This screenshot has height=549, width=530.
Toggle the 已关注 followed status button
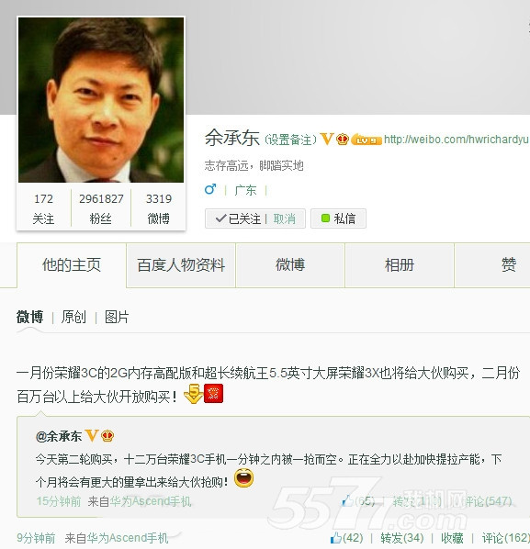(x=239, y=218)
